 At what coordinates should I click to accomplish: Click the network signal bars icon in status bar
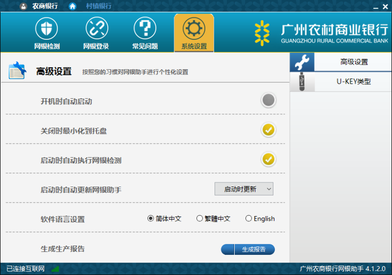[55, 269]
